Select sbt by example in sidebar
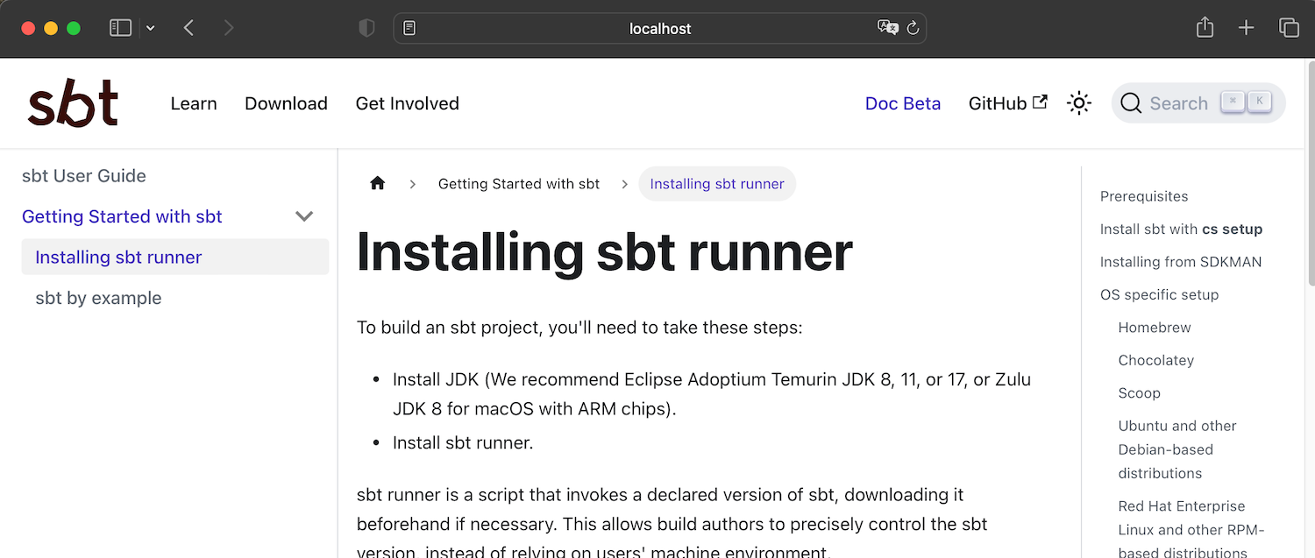 [98, 298]
